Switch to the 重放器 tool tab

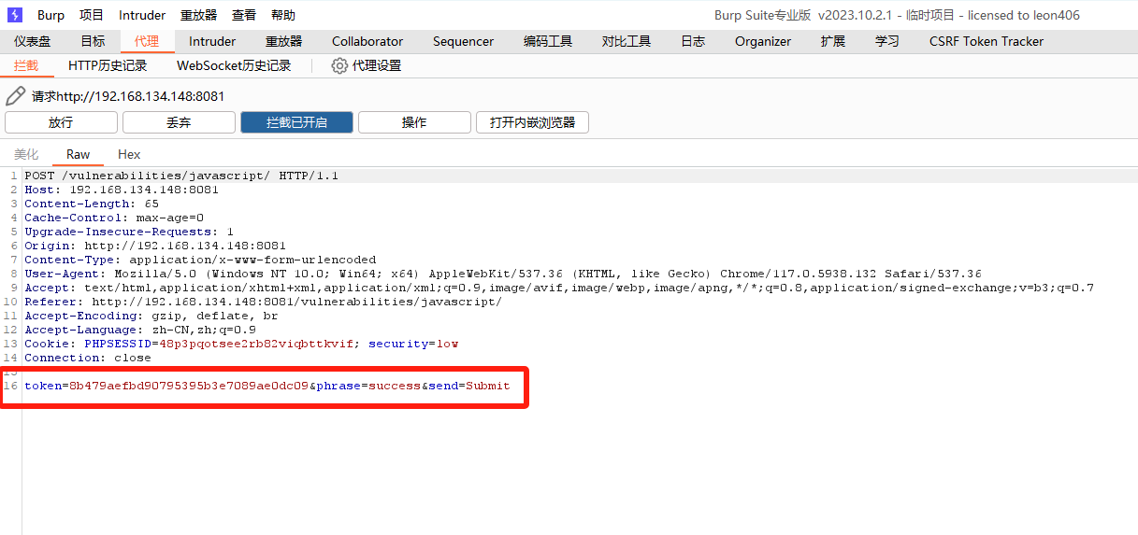283,41
